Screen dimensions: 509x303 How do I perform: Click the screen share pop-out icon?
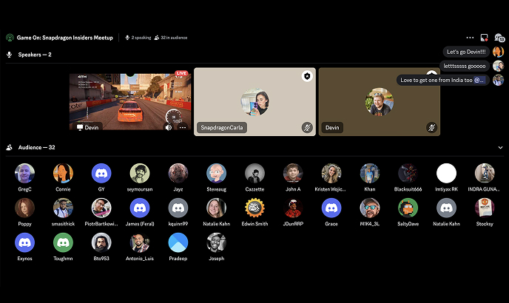pyautogui.click(x=484, y=38)
